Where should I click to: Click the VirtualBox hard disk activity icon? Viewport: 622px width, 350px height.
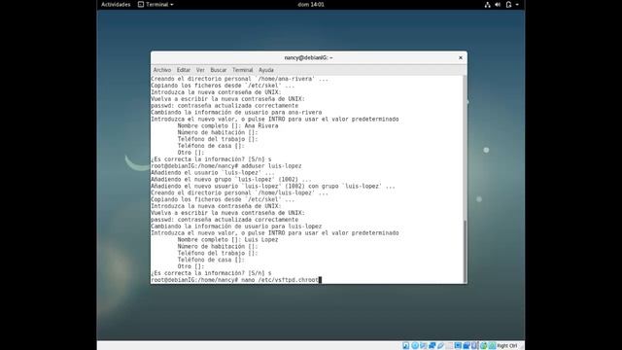pyautogui.click(x=406, y=346)
